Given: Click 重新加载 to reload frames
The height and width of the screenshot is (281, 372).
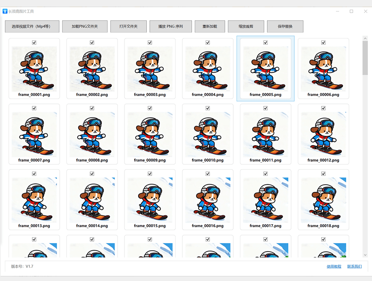Looking at the screenshot, I should [x=210, y=26].
